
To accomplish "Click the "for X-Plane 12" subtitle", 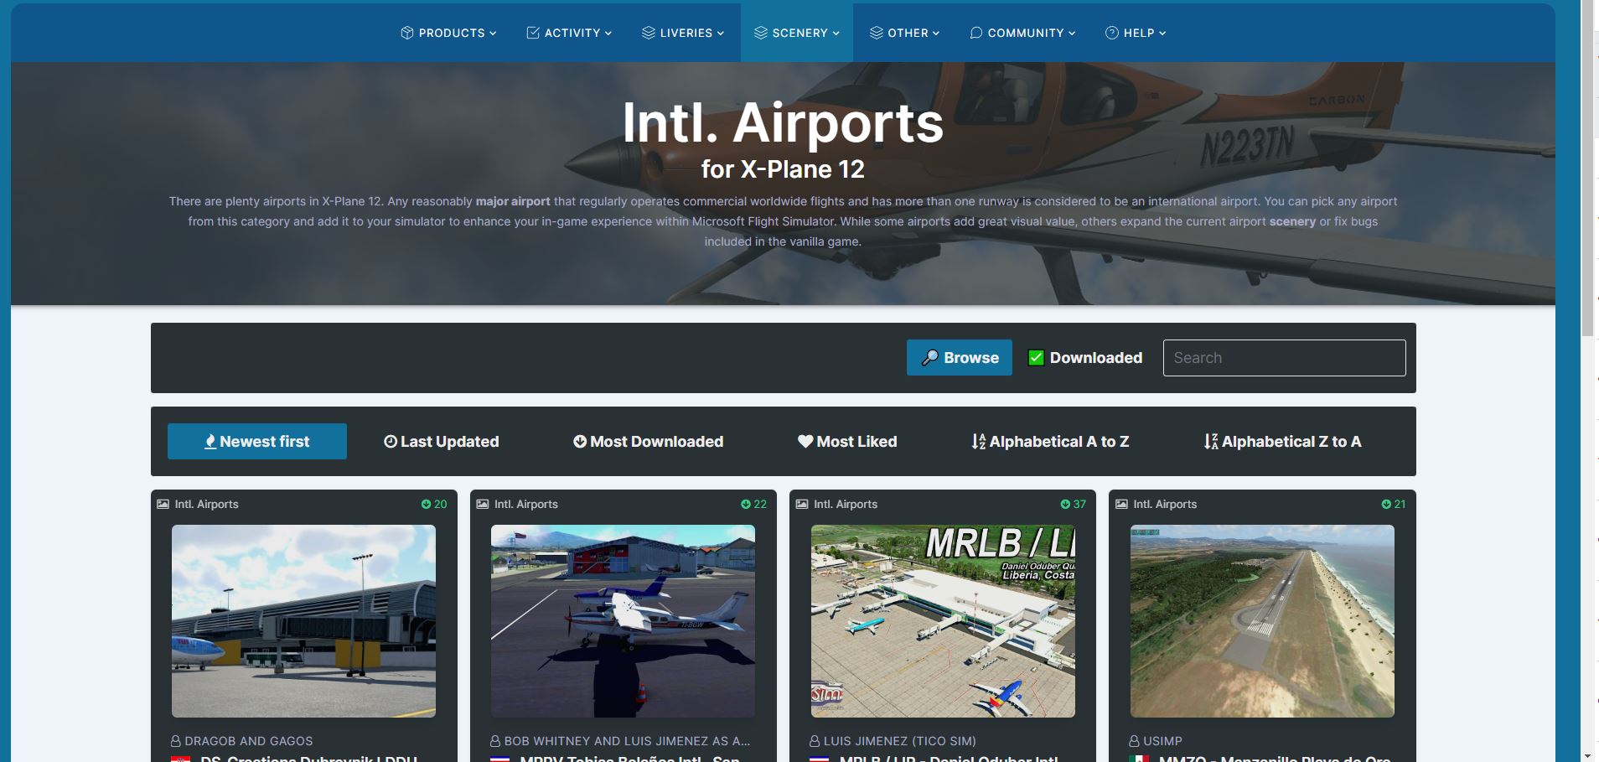I will (x=783, y=169).
